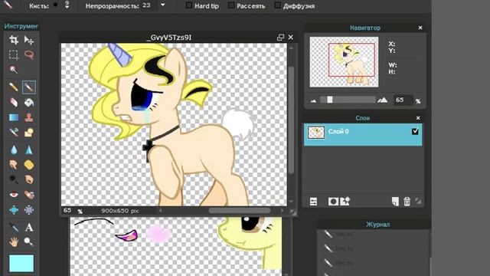Select the Sharpen tool
The height and width of the screenshot is (276, 490).
coord(29,150)
